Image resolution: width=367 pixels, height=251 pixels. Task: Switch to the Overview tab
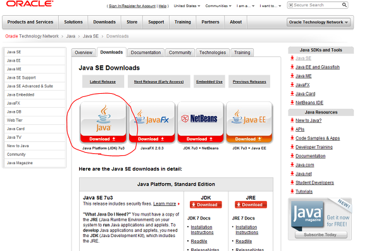tap(84, 53)
